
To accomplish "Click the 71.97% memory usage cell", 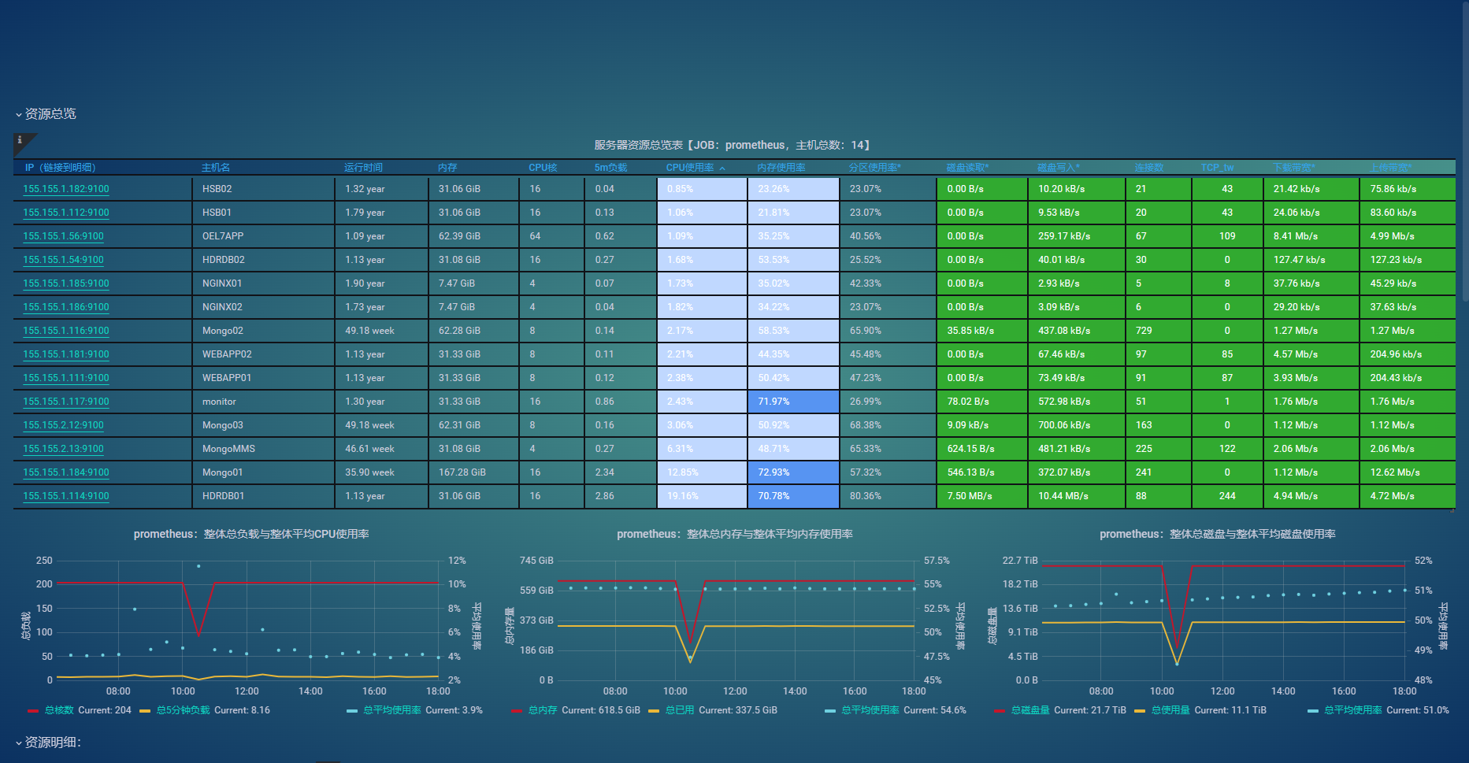I will coord(793,402).
